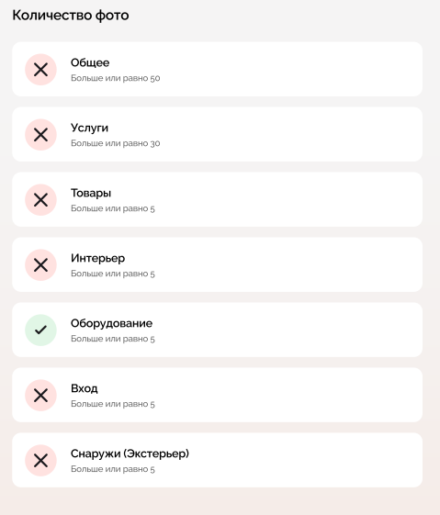Viewport: 440px width, 515px height.
Task: Click the red X icon beside Общее
Action: point(40,70)
